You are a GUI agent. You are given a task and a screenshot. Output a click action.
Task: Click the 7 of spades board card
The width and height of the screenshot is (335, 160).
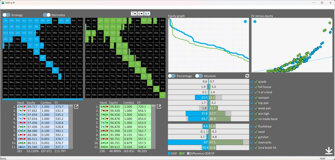135,13
